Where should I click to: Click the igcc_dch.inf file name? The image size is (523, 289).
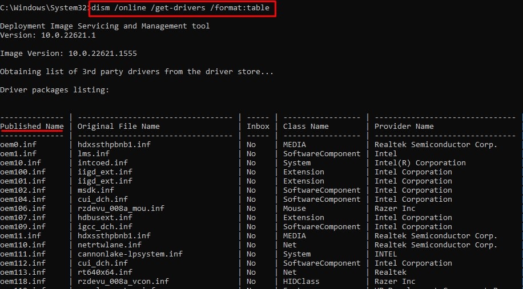pos(104,227)
